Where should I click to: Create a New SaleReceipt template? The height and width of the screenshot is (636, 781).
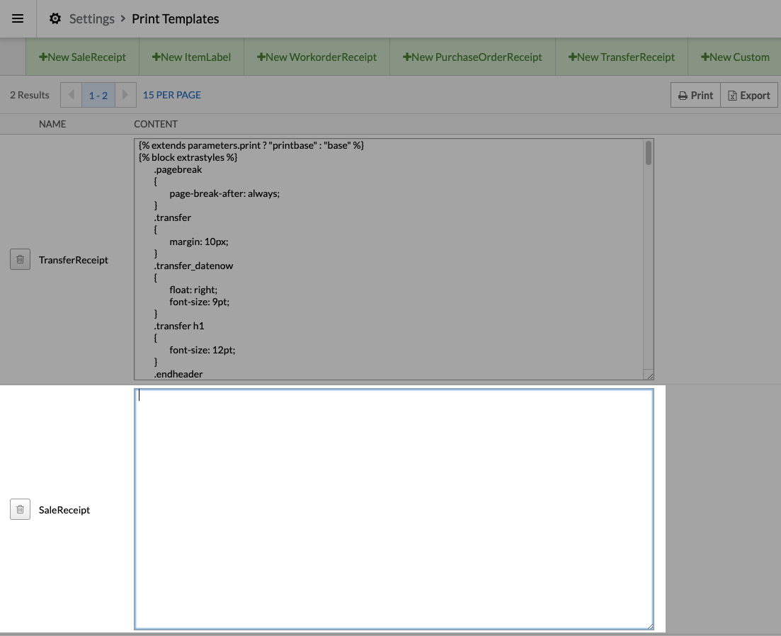click(82, 57)
